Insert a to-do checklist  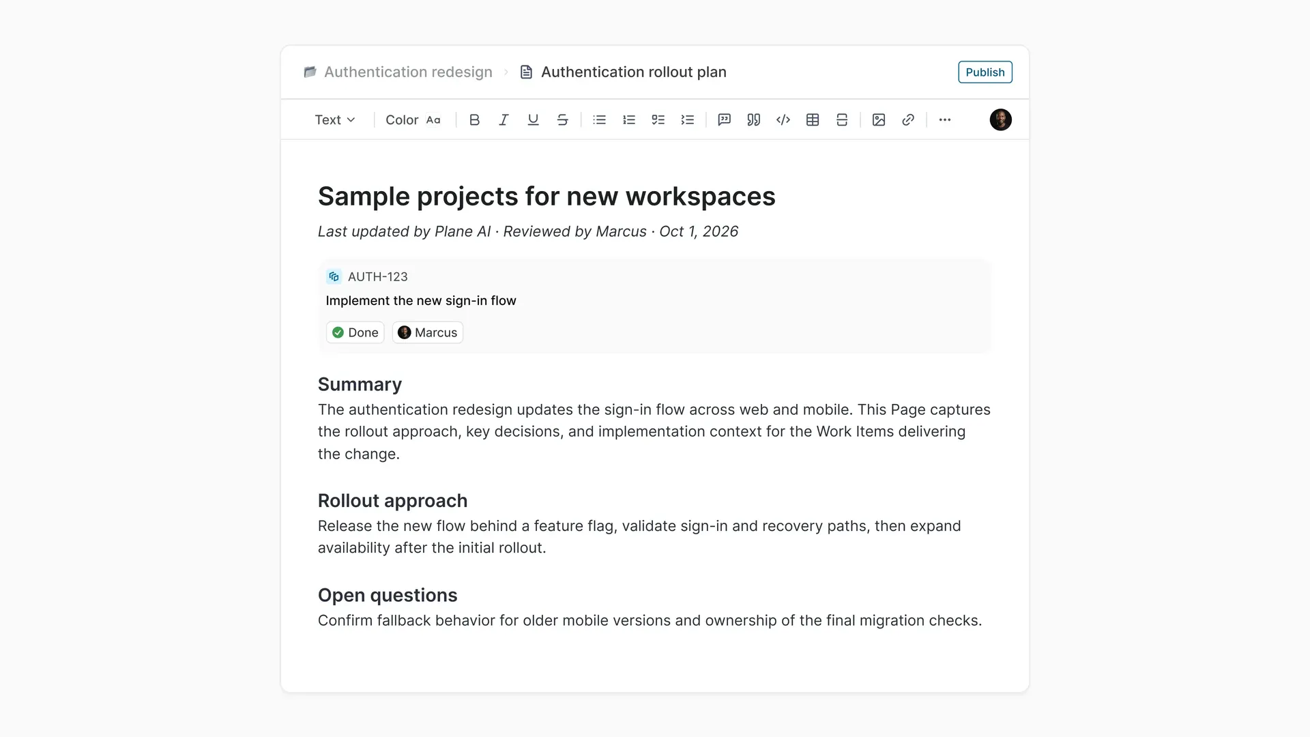click(x=658, y=120)
